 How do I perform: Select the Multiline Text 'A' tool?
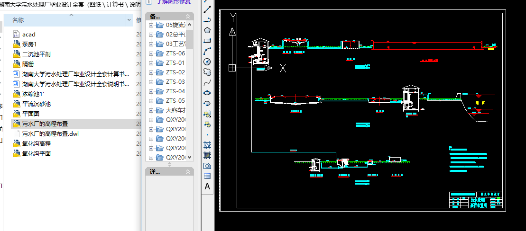coord(207,187)
